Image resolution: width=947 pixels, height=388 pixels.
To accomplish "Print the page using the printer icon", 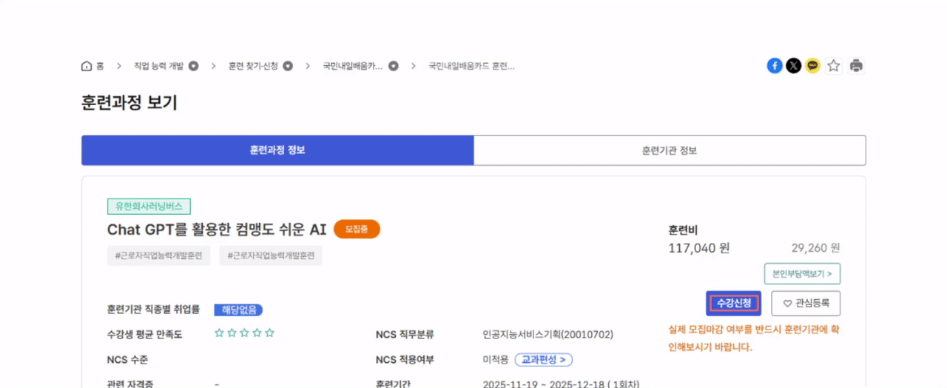I will tap(856, 66).
